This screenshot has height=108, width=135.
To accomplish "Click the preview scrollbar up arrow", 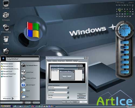I will [x=83, y=71].
